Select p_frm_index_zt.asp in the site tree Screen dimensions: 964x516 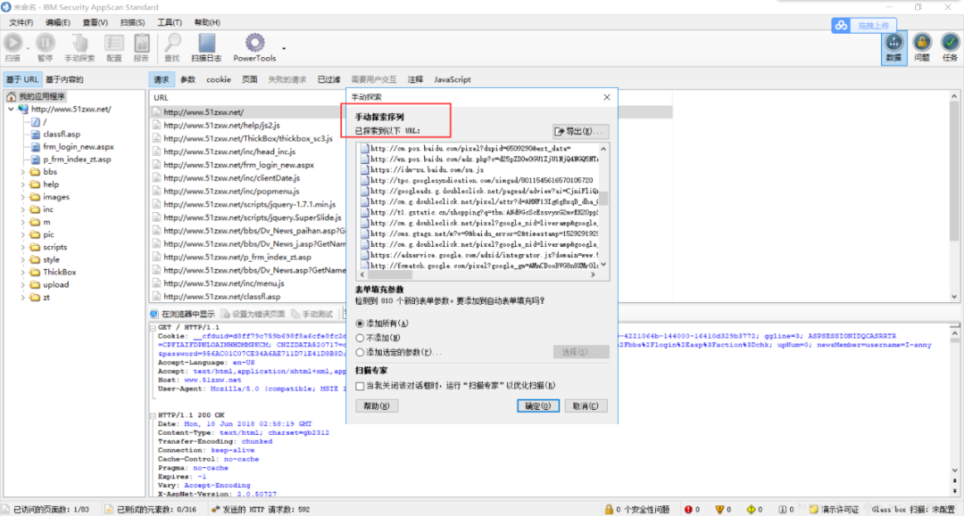(77, 159)
